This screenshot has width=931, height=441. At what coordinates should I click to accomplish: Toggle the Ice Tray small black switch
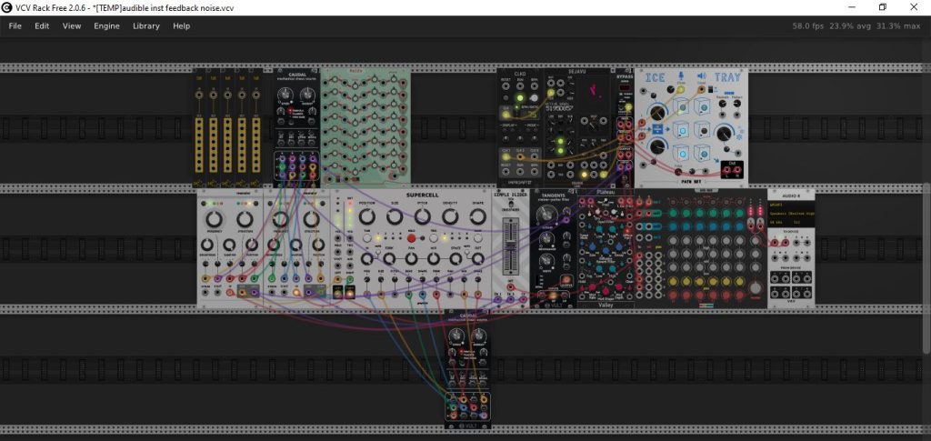tap(709, 87)
